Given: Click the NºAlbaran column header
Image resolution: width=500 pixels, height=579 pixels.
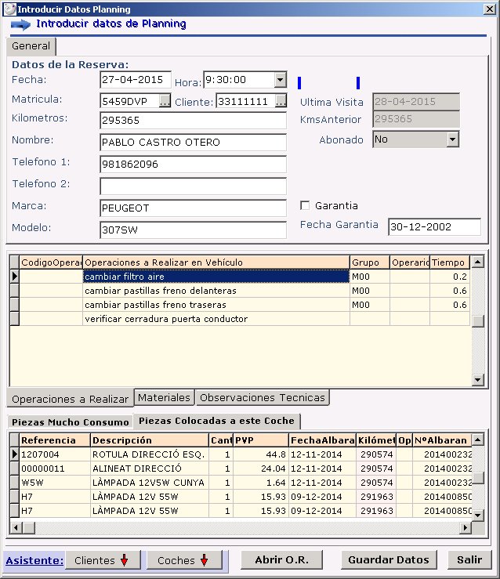Looking at the screenshot, I should 442,440.
